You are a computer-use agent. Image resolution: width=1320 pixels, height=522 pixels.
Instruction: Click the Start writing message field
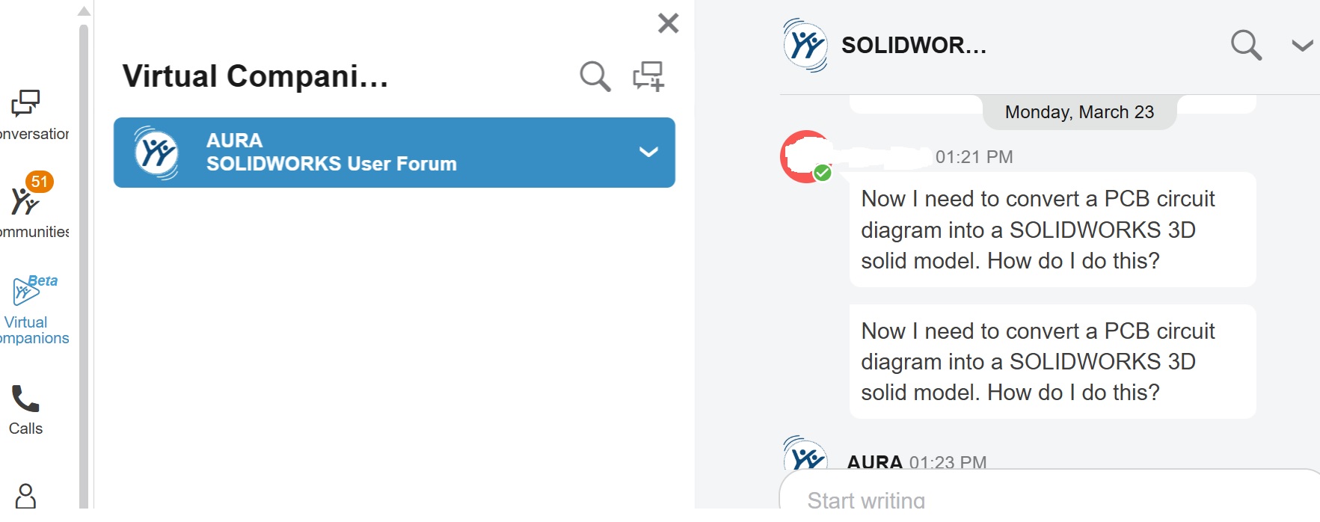tap(1047, 499)
